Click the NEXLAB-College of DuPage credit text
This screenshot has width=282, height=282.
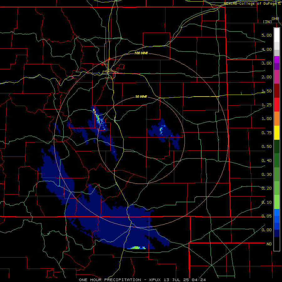tap(253, 3)
